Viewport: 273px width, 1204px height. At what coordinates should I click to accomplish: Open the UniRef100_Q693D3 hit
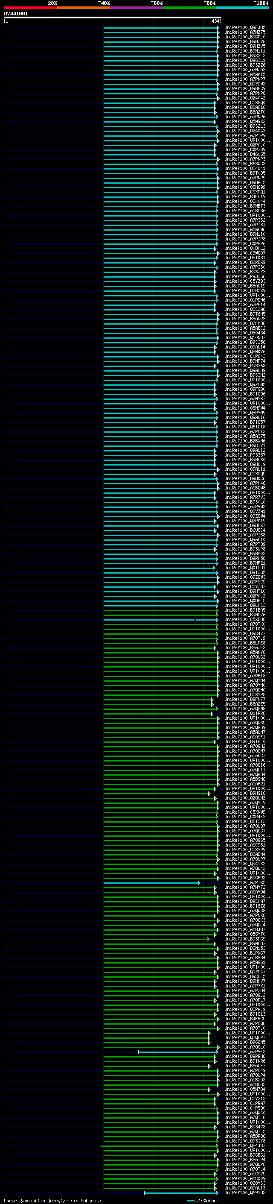point(245,1192)
